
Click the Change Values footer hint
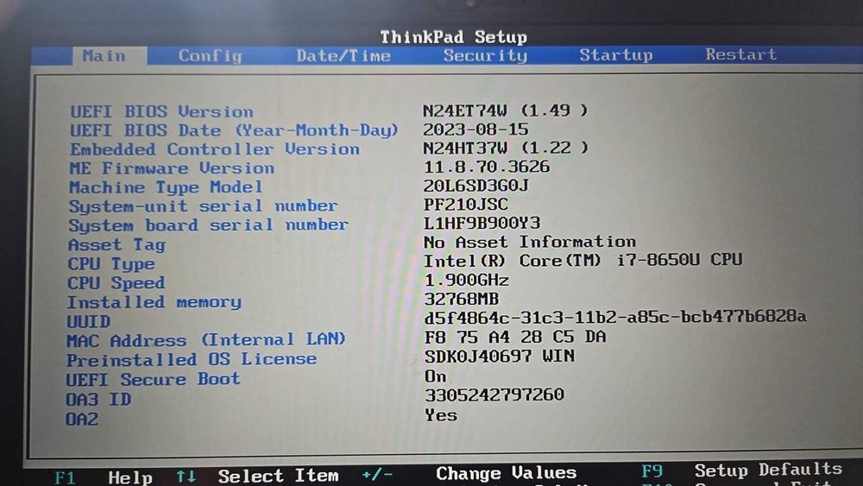(506, 473)
